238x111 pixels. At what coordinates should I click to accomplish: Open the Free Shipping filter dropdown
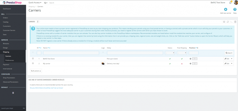(182, 53)
